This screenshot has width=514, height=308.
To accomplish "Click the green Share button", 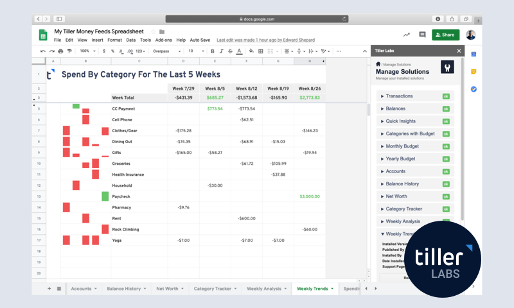I will (x=445, y=35).
